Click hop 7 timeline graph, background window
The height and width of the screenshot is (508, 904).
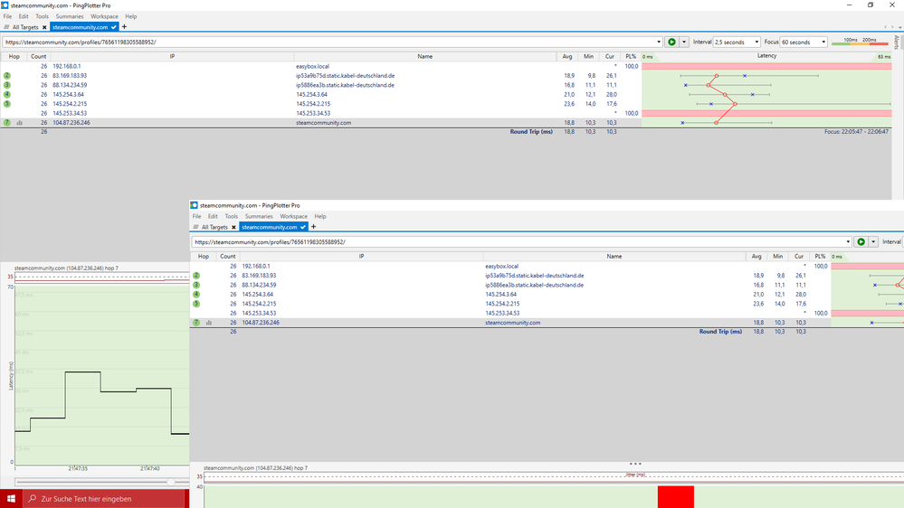[102, 374]
